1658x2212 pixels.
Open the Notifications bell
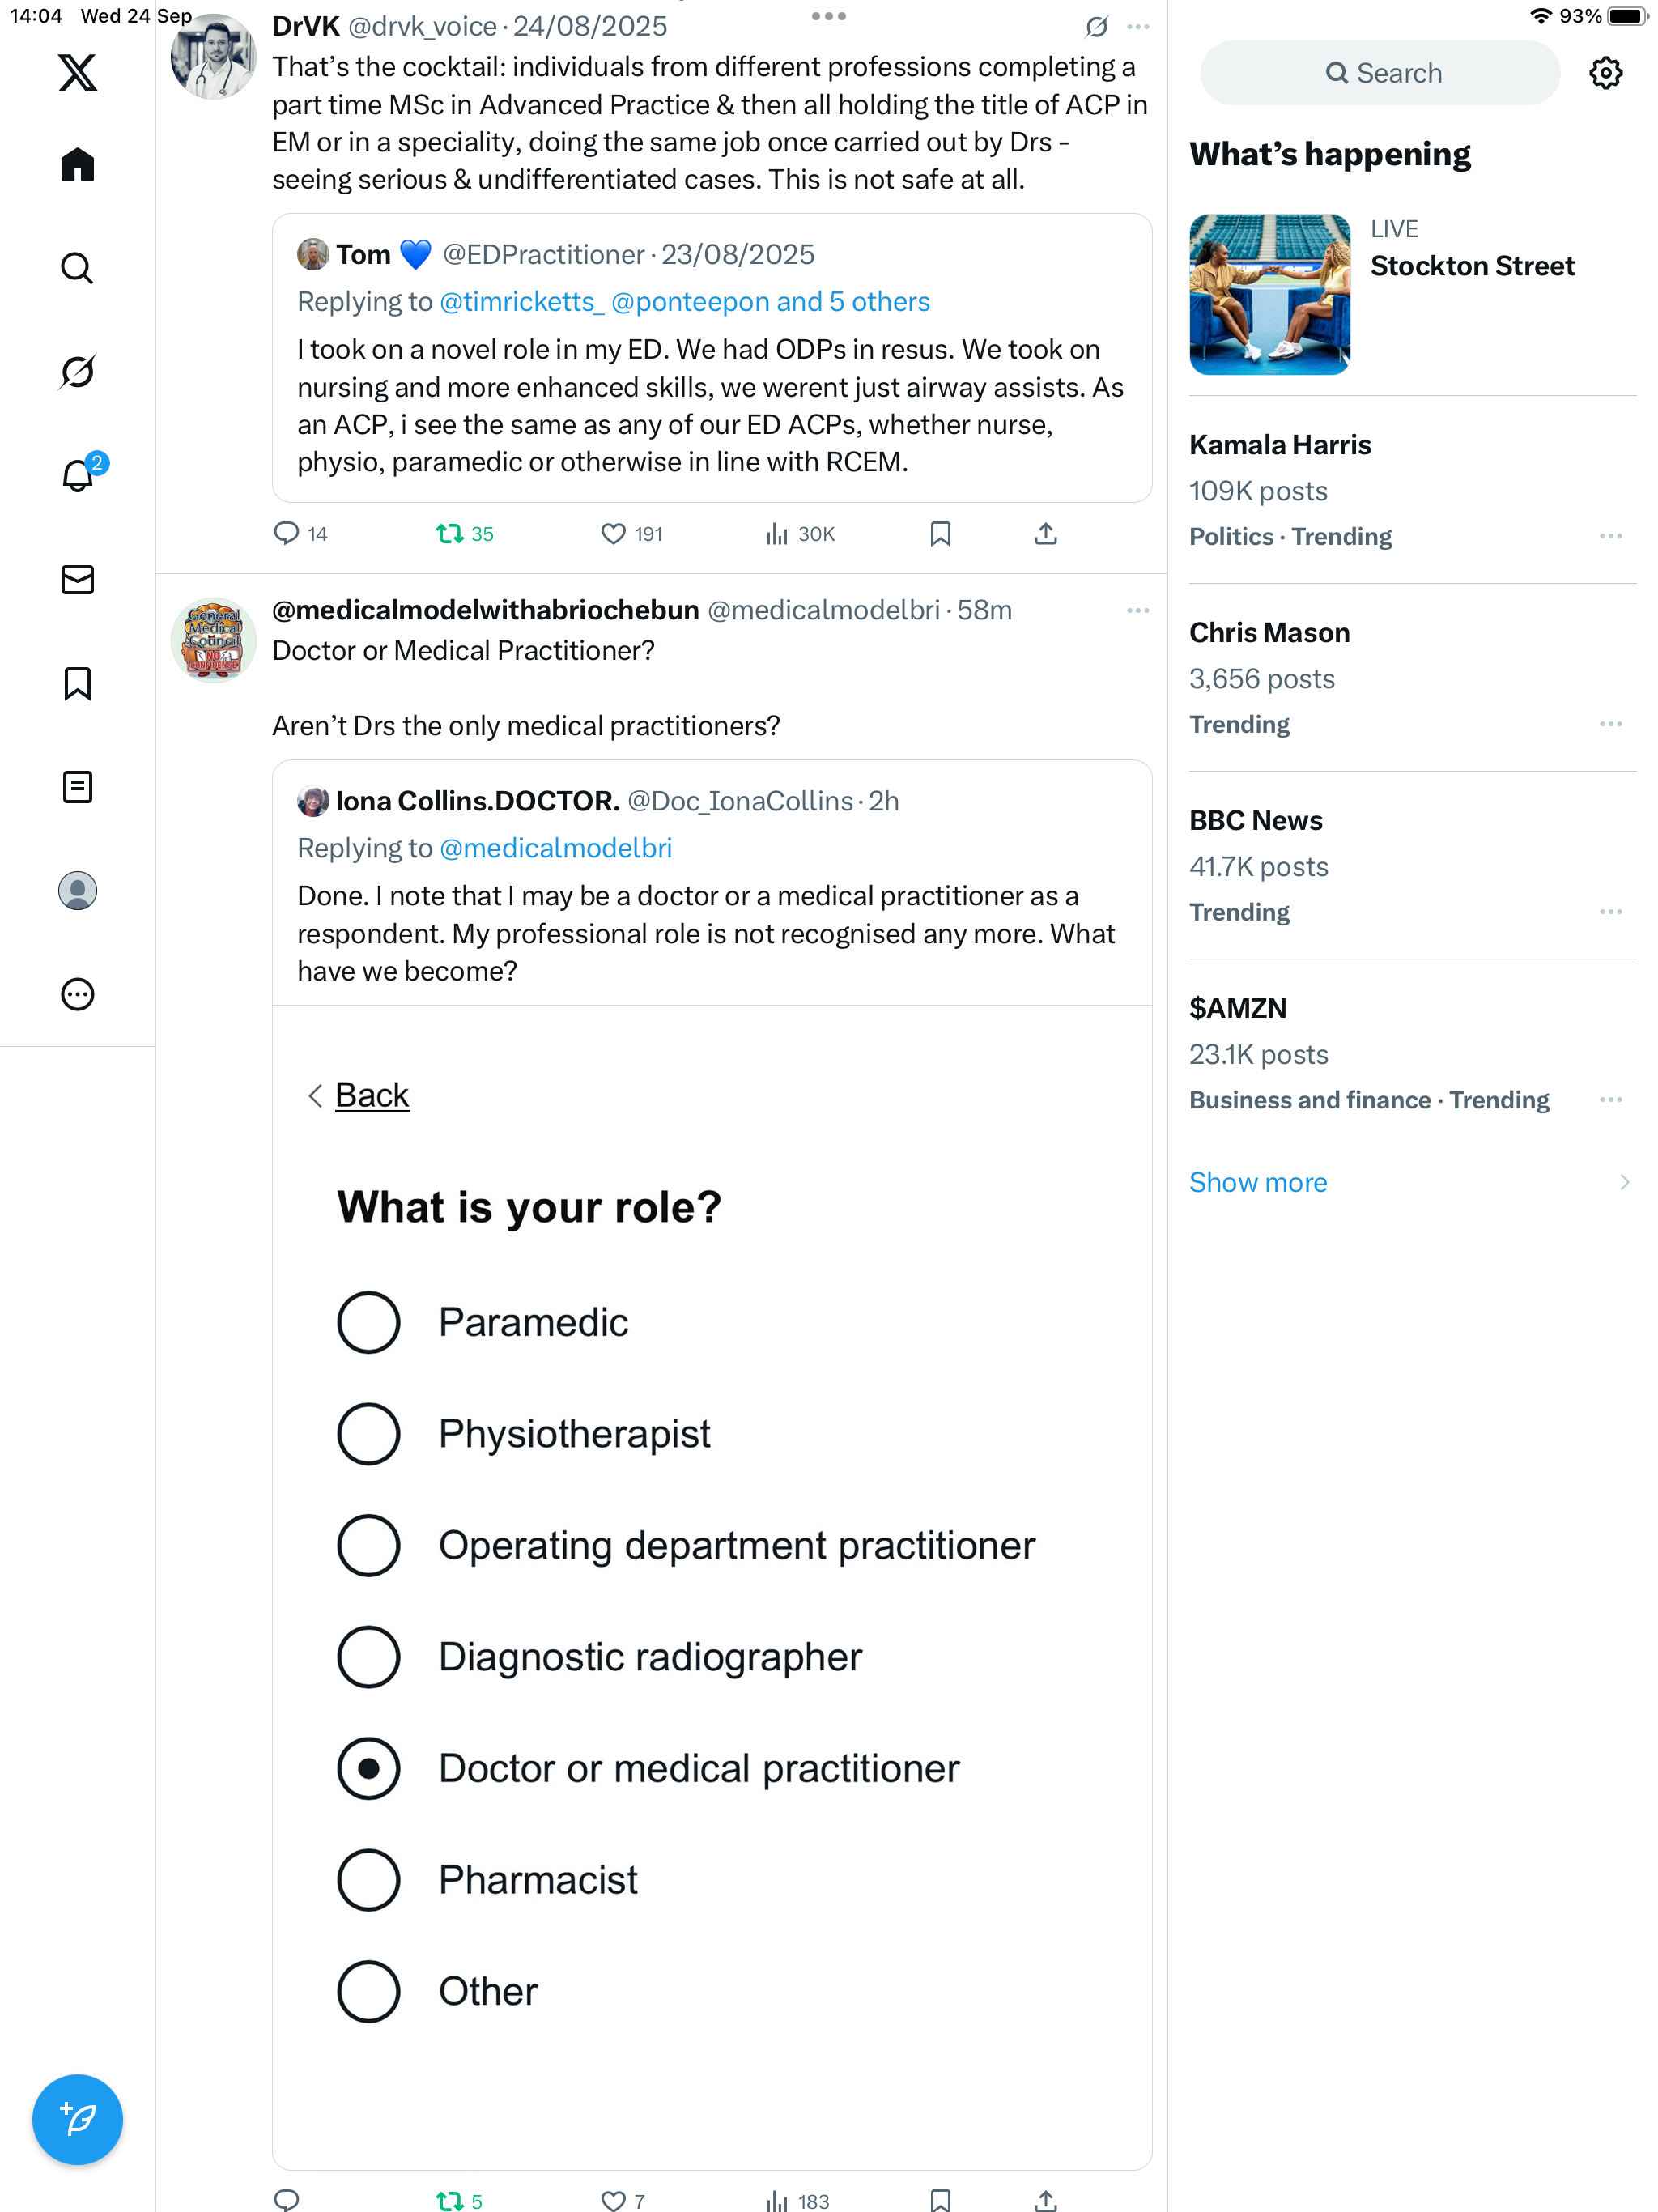(x=77, y=476)
